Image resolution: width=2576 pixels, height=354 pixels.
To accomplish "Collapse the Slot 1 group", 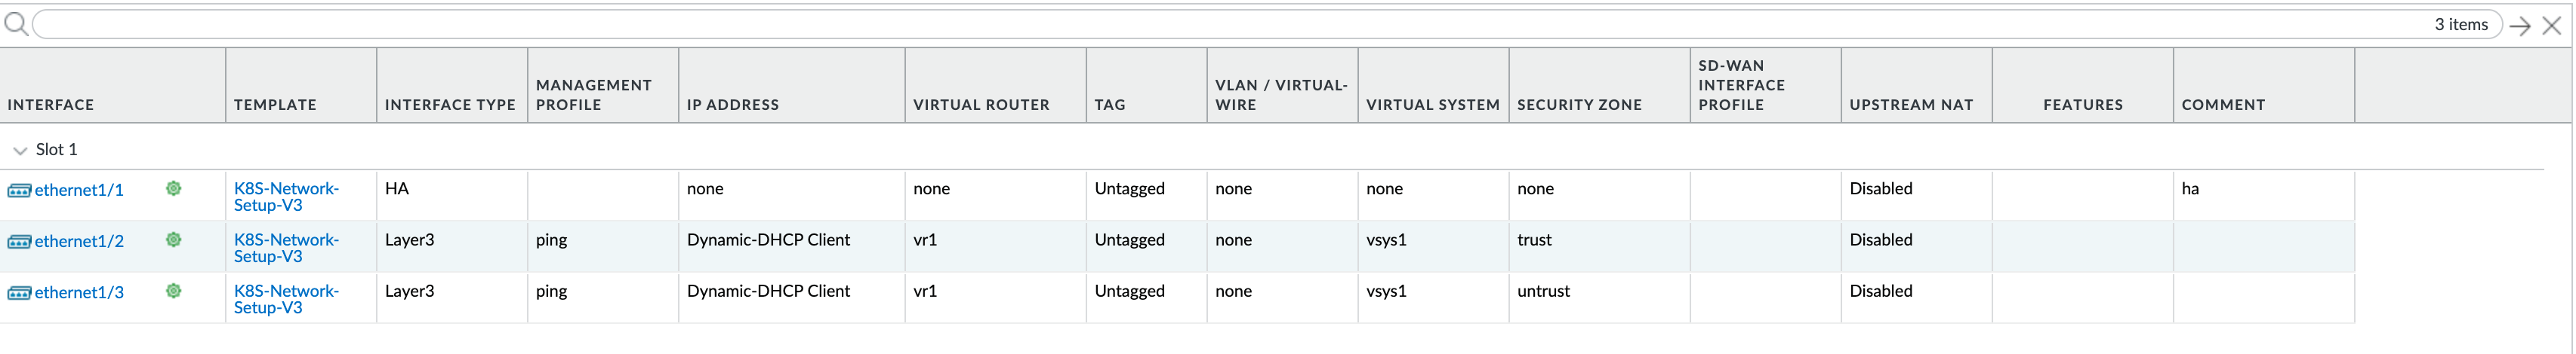I will click(x=20, y=151).
